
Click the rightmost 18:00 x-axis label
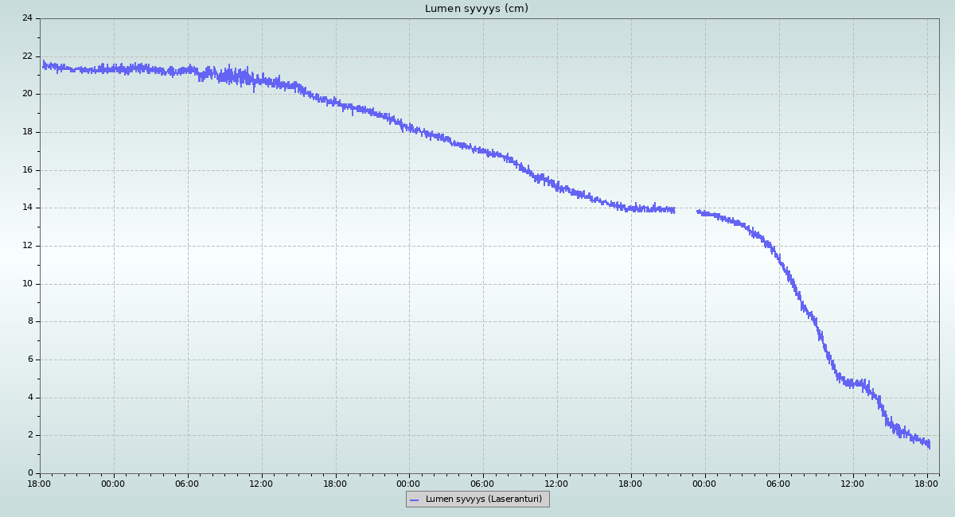(x=926, y=483)
